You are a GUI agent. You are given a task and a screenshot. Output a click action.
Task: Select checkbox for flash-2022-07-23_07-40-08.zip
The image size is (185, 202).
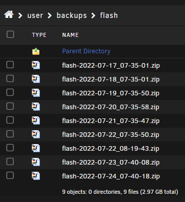tap(10, 161)
